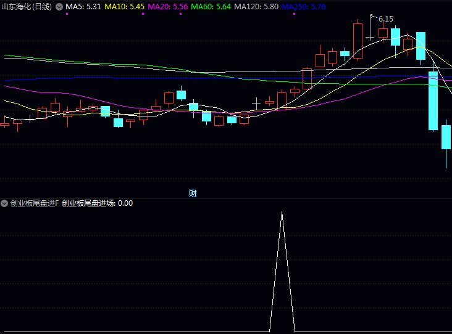Click the peak of the white signal spike

(282, 213)
